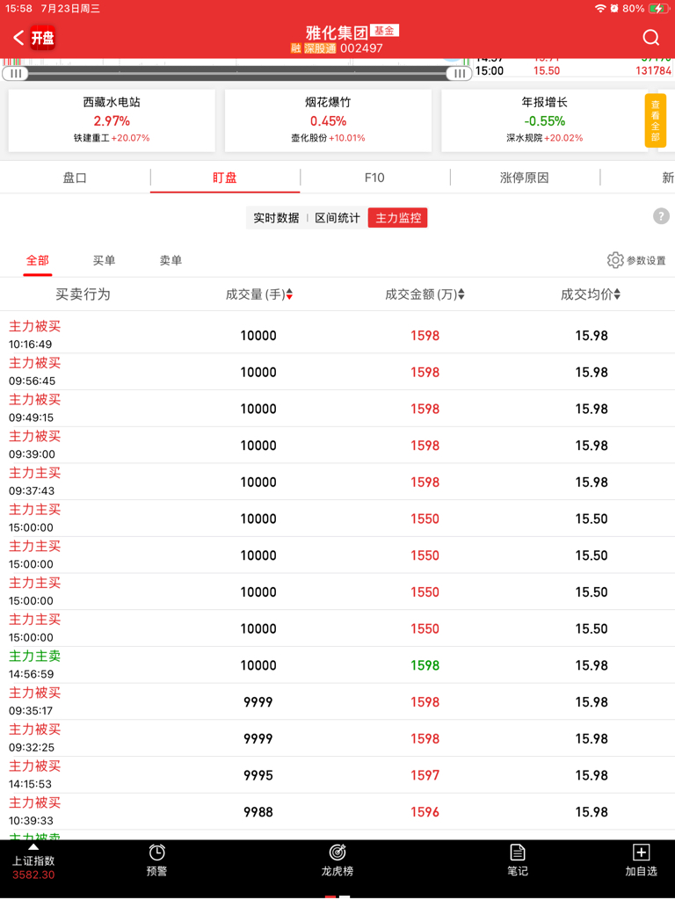Sort by 成交金额(万) column
The width and height of the screenshot is (675, 900).
point(425,294)
